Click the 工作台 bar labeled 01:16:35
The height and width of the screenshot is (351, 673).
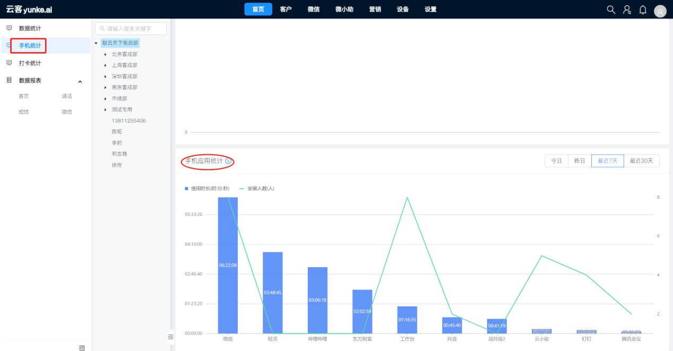(407, 320)
